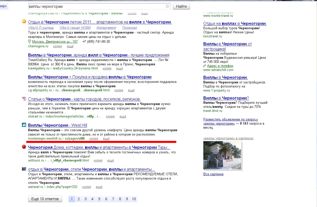Select current results page 1
Viewport: 317px width, 207px height.
(x=72, y=199)
